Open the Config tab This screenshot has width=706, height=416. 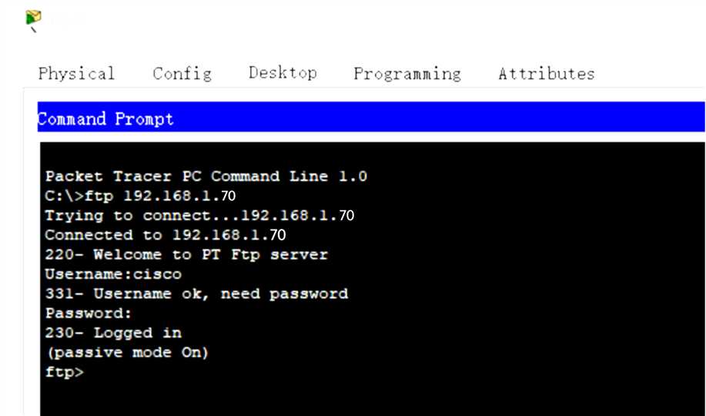click(182, 74)
